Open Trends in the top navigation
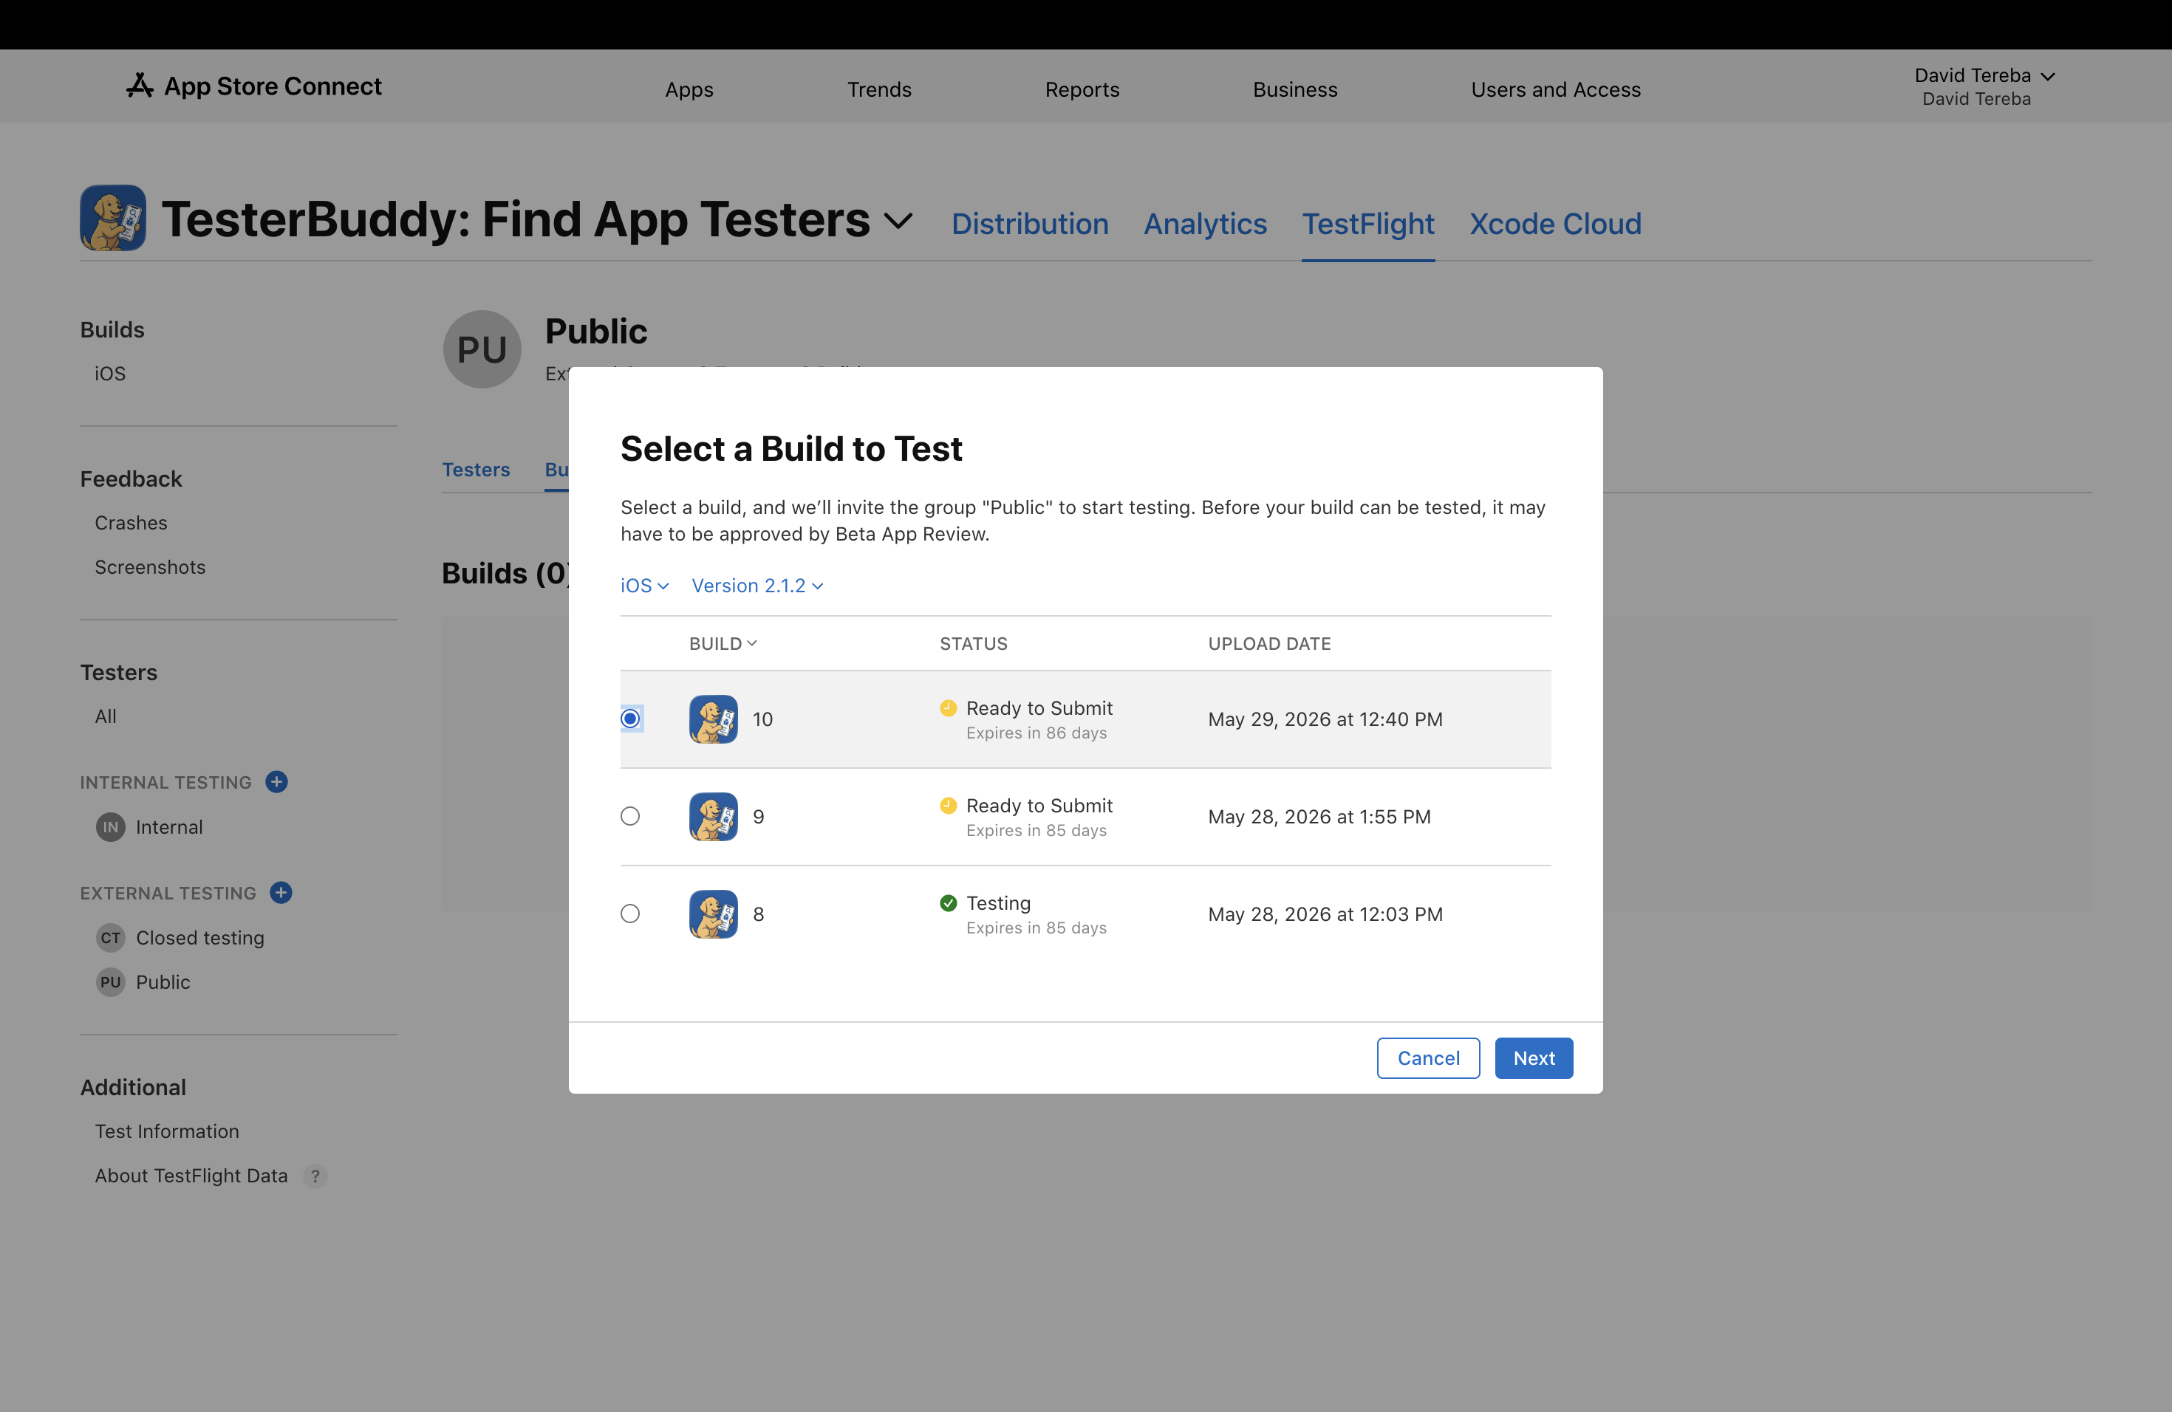 879,89
